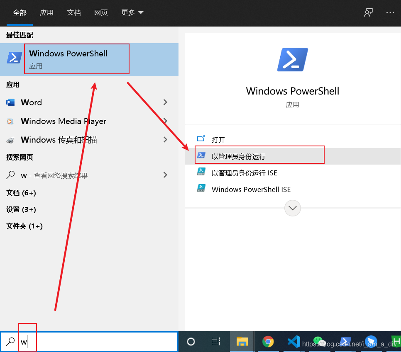
Task: Click preview pane title Windows PowerShell
Action: coord(293,91)
